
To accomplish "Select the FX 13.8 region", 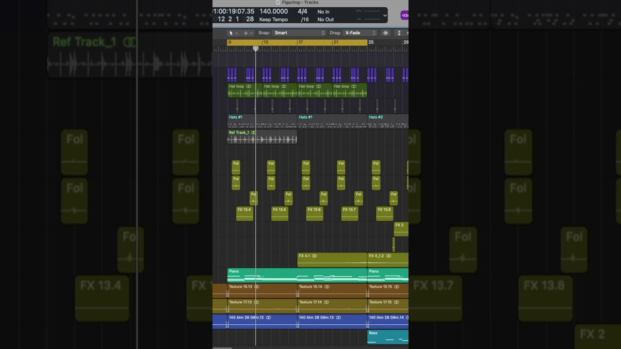I will click(x=384, y=214).
